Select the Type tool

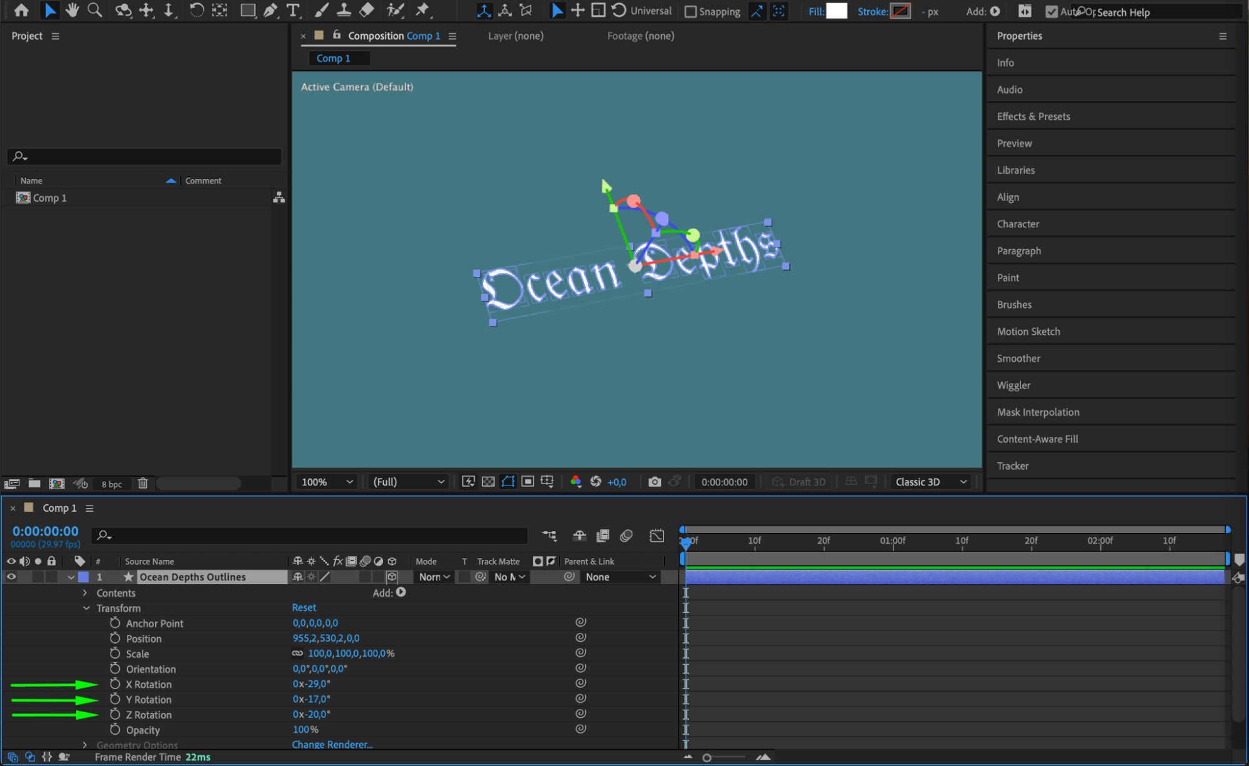click(292, 10)
